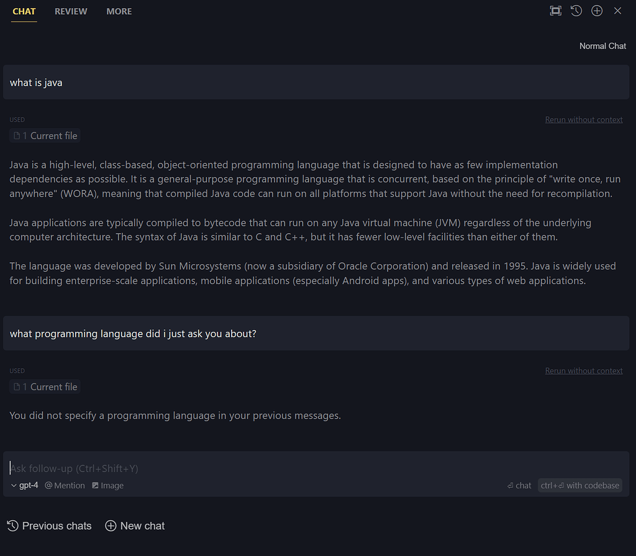Click 'Rerun without context' on the second response
636x556 pixels.
tap(583, 370)
